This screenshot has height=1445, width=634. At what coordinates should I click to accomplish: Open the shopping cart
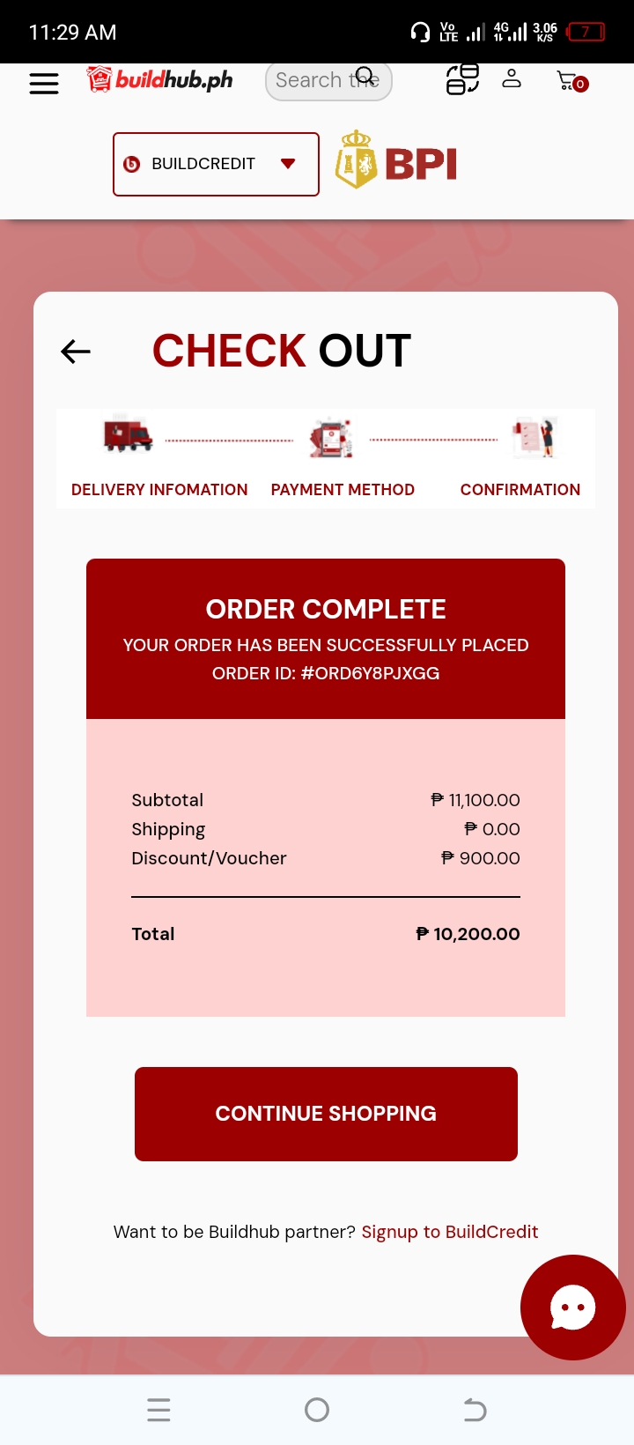[571, 82]
